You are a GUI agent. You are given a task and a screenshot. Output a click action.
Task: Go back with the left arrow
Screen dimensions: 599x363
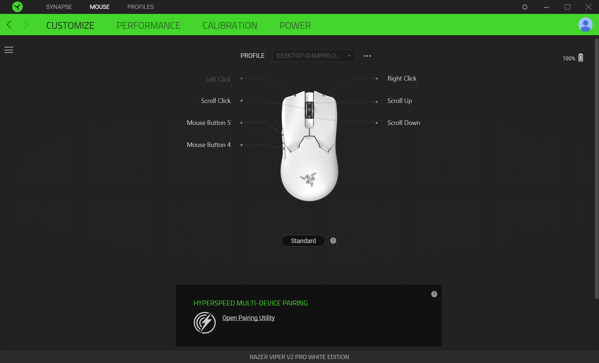9,25
